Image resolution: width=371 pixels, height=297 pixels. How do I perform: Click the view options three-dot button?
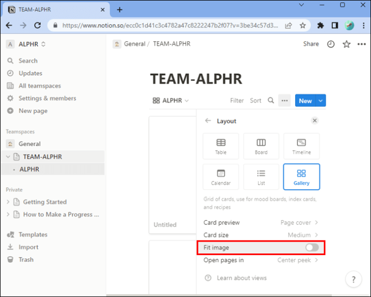point(284,101)
